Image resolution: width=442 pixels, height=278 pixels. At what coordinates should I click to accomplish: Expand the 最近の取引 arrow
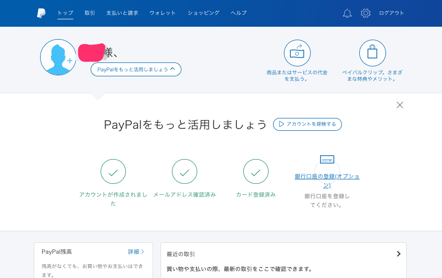398,254
